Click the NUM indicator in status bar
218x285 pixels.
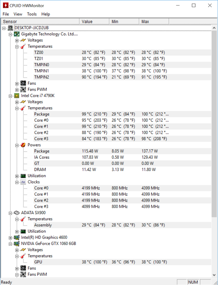coord(193,282)
